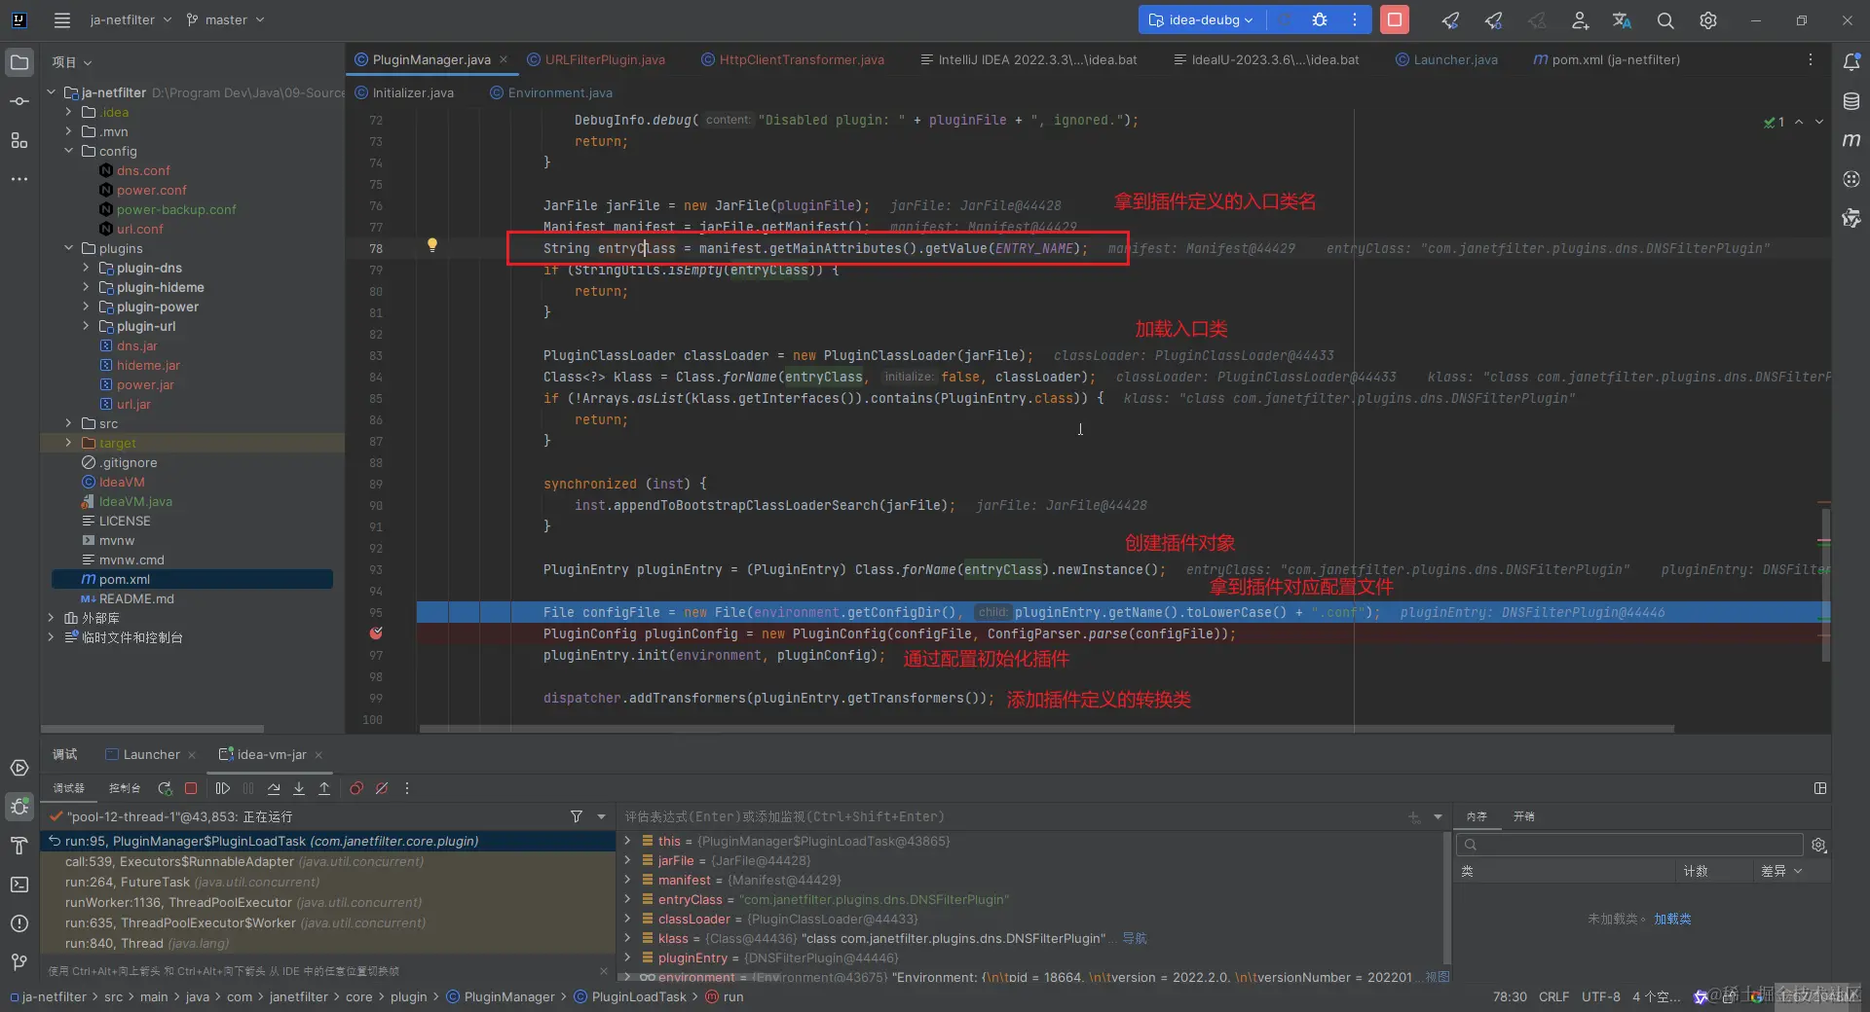Stop the debug session red square
This screenshot has height=1012, width=1870.
191,788
